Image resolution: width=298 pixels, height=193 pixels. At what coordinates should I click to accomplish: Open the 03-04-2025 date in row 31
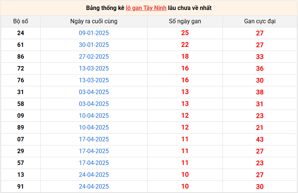tap(94, 92)
